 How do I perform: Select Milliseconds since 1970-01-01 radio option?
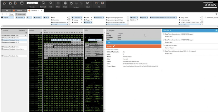click(x=163, y=51)
